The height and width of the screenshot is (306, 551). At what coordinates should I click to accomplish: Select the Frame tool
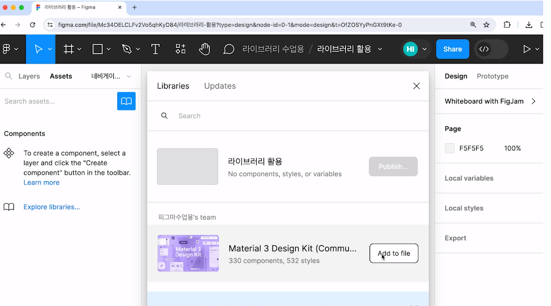coord(69,49)
